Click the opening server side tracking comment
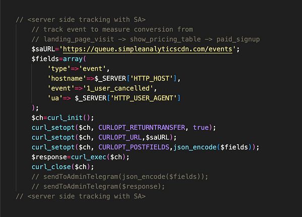302x217 pixels. [x=81, y=20]
